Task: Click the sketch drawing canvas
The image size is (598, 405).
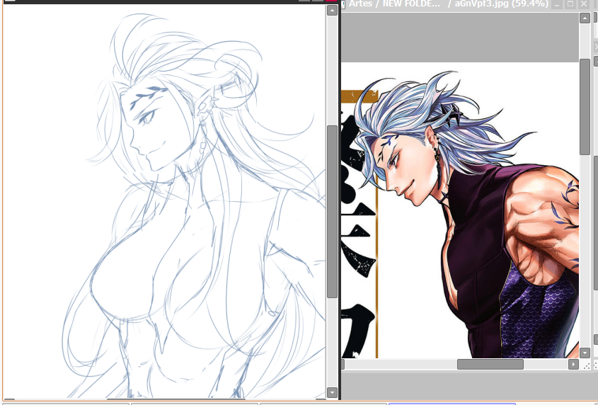Action: pyautogui.click(x=164, y=202)
